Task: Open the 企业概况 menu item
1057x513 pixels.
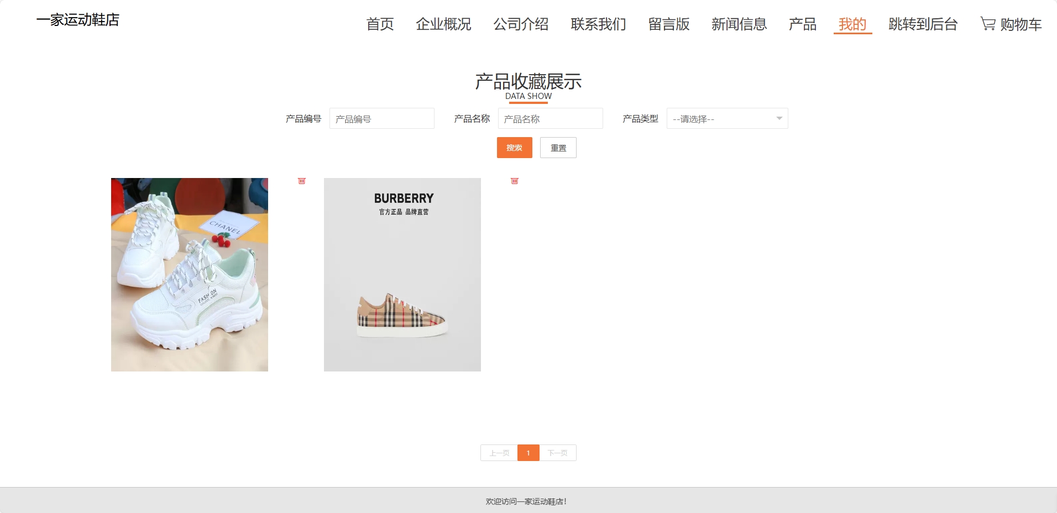Action: [443, 24]
